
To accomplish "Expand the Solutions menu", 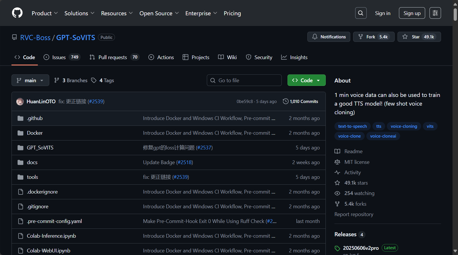I will [x=79, y=13].
